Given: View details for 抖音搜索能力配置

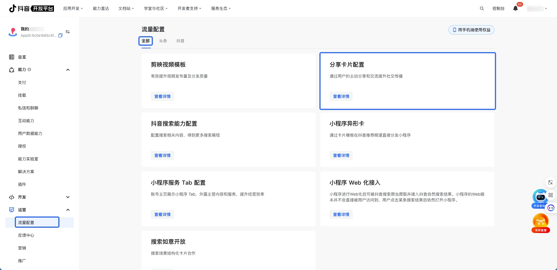Looking at the screenshot, I should [162, 155].
